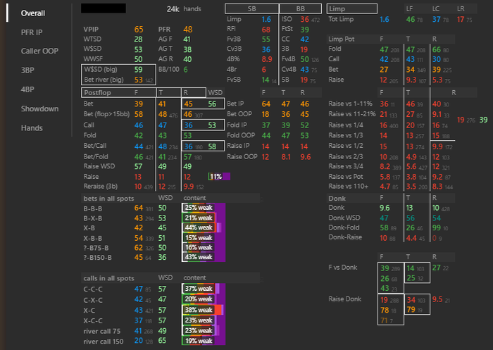Click the X-C 38% weak content bar
493x350 pixels.
(204, 310)
